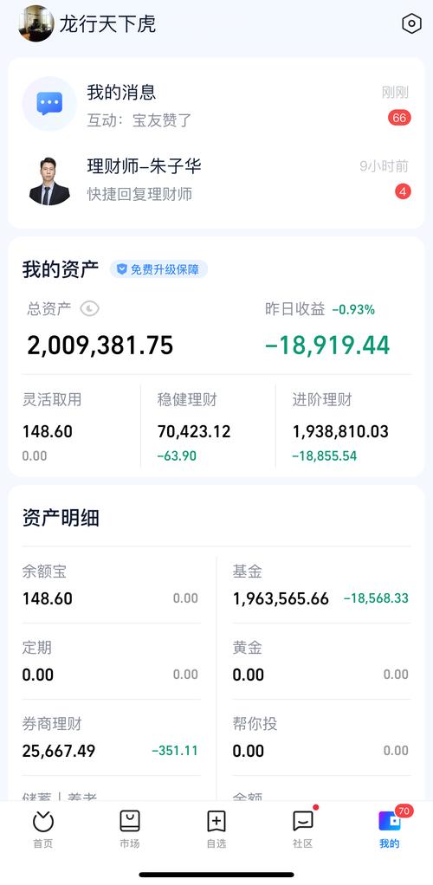Select 快捷回复理财师 text
433x885 pixels.
tap(139, 194)
